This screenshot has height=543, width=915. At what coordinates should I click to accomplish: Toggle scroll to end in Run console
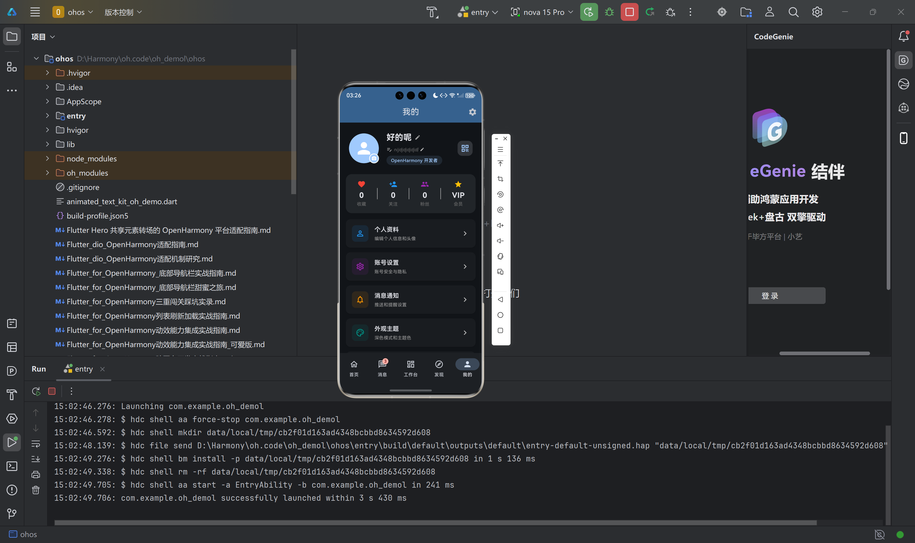click(x=35, y=459)
